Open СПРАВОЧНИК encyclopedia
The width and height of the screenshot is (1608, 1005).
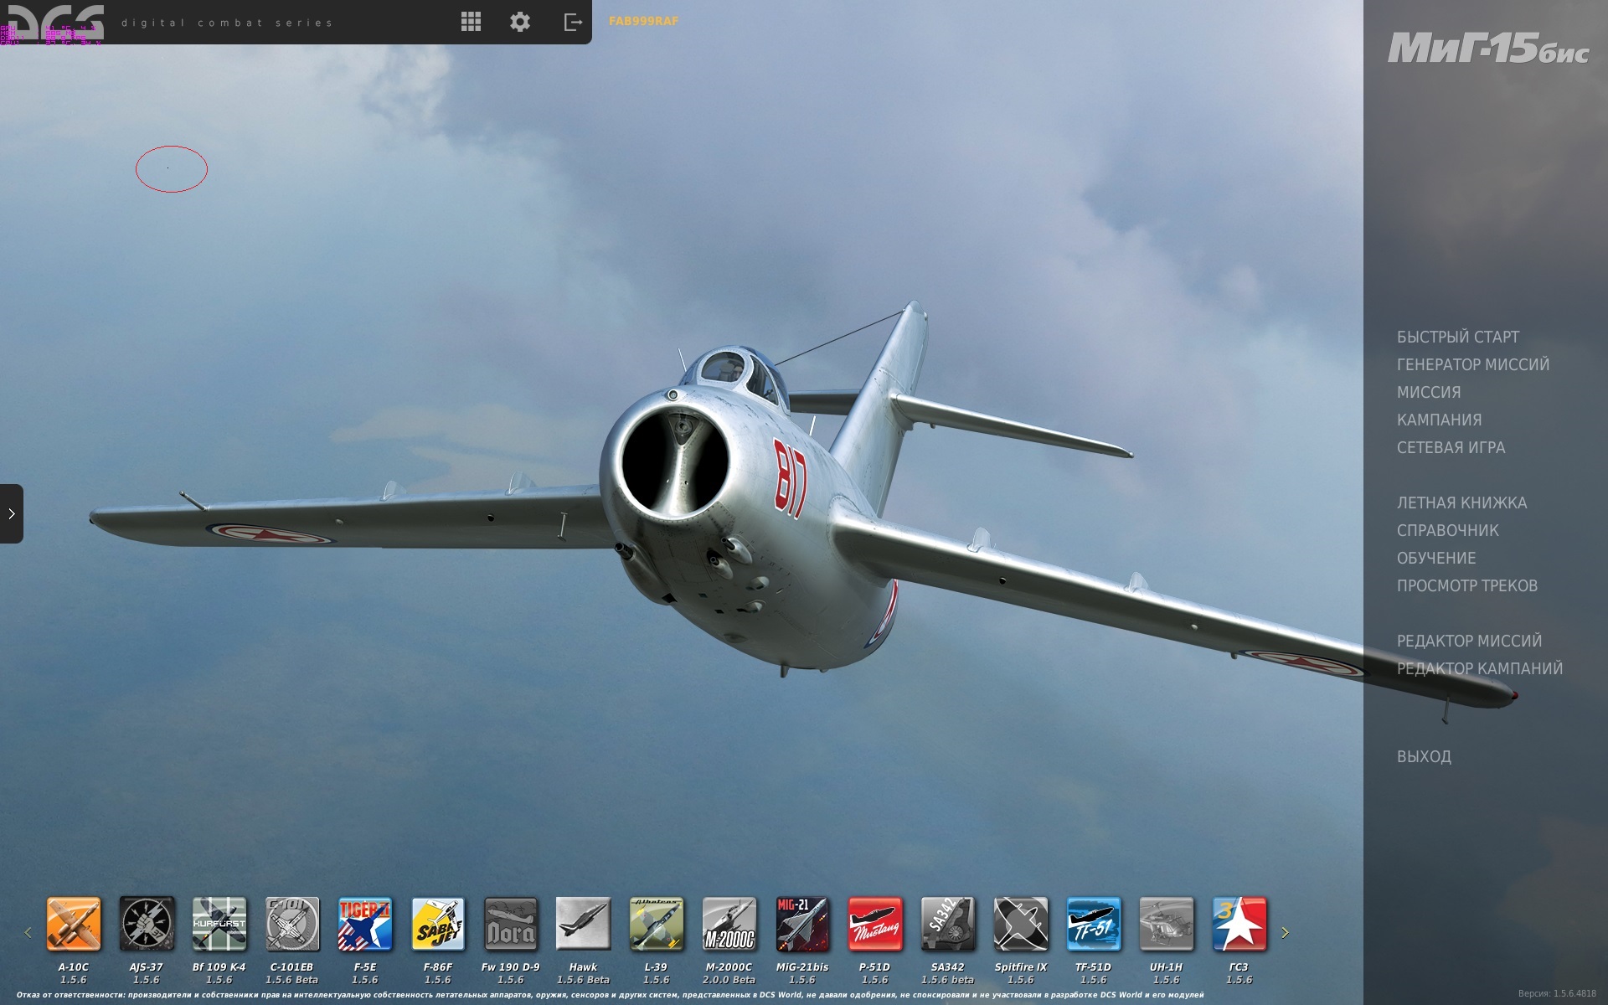[1447, 530]
